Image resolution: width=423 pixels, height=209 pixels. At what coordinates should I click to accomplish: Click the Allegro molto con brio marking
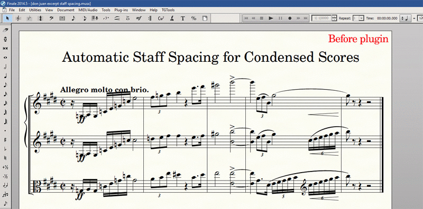(104, 90)
